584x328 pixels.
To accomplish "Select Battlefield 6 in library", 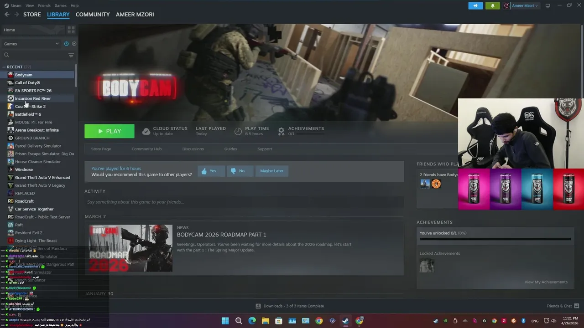I will (x=37, y=114).
